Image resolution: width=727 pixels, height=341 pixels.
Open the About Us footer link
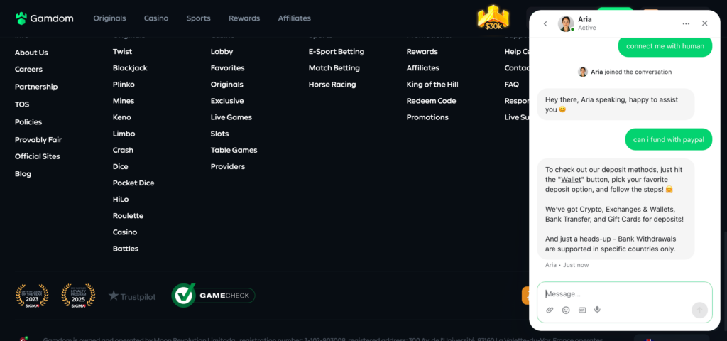[31, 53]
